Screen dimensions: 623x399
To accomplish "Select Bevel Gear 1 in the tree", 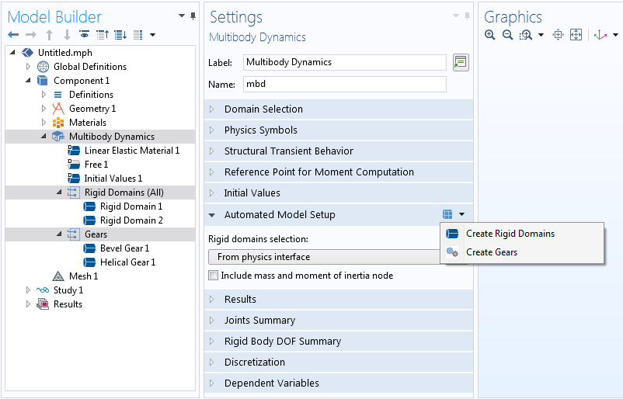I will [124, 248].
